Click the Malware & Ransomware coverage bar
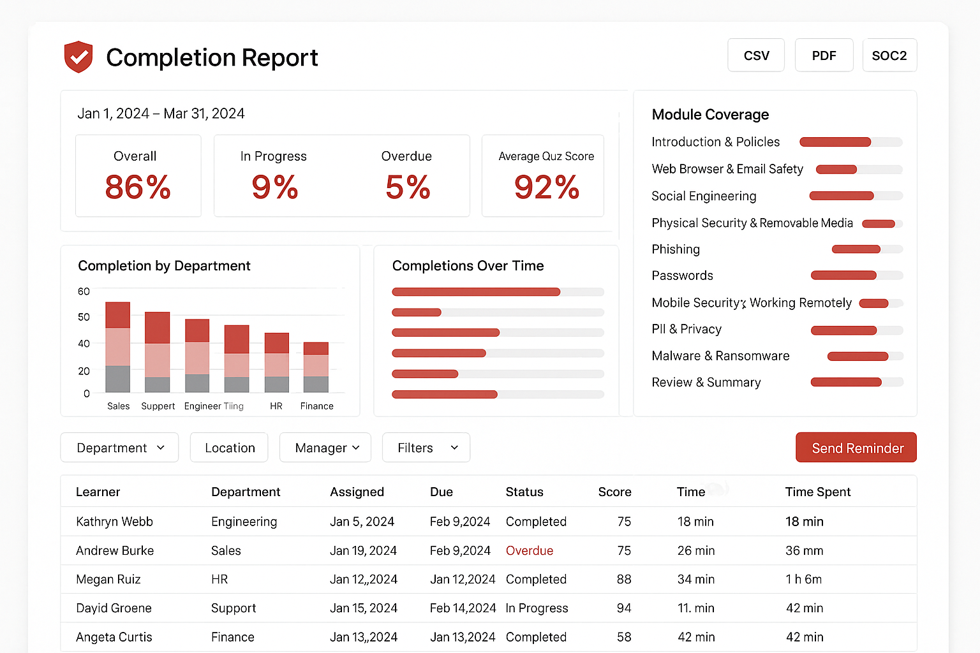Screen dimensions: 980x653 [x=865, y=356]
